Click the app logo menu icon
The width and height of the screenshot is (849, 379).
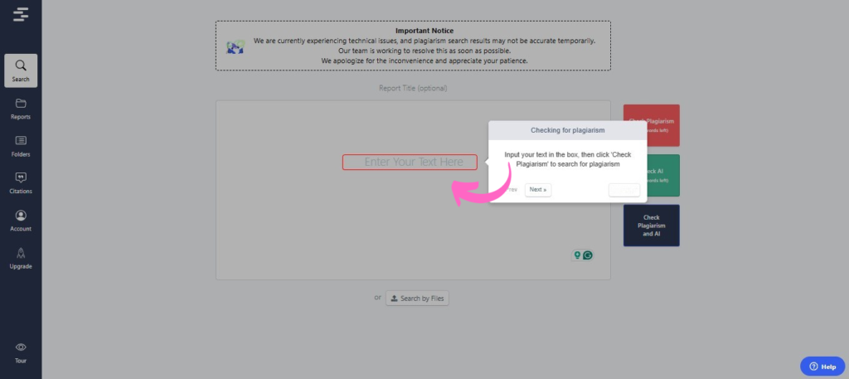[21, 15]
